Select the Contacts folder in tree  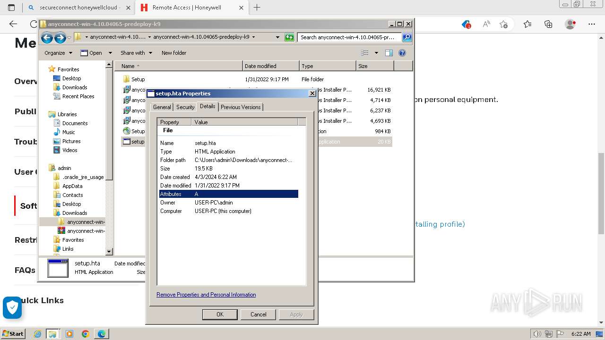[x=72, y=195]
